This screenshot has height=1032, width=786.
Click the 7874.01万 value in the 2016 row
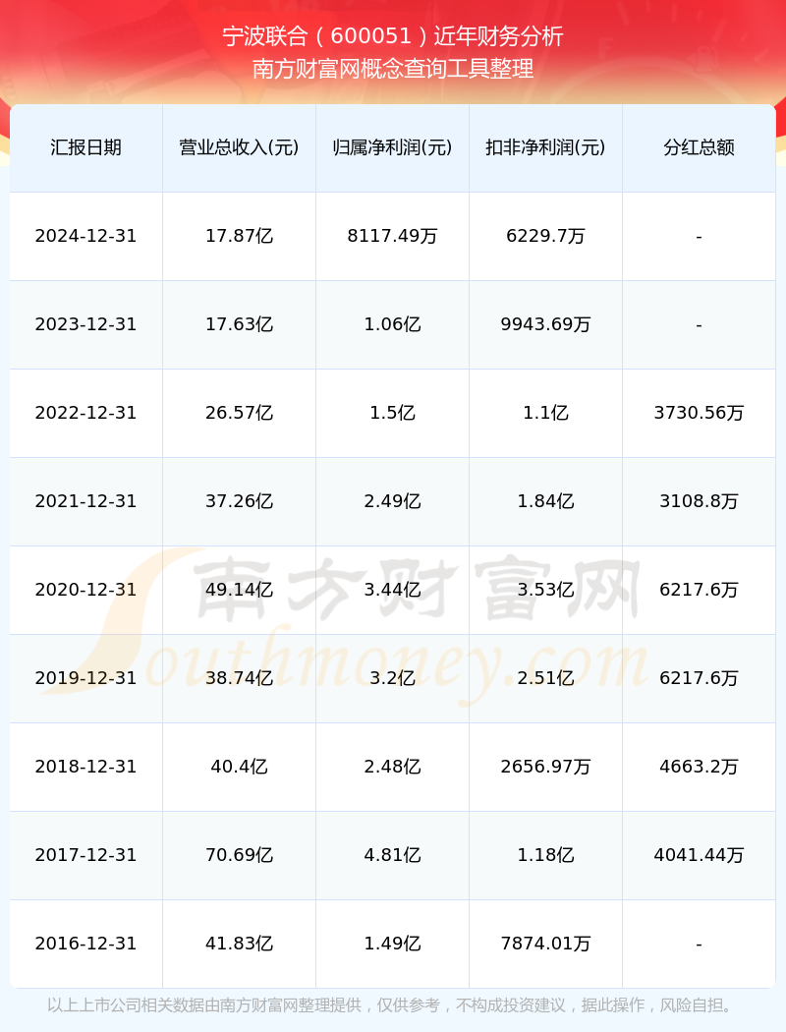click(546, 944)
